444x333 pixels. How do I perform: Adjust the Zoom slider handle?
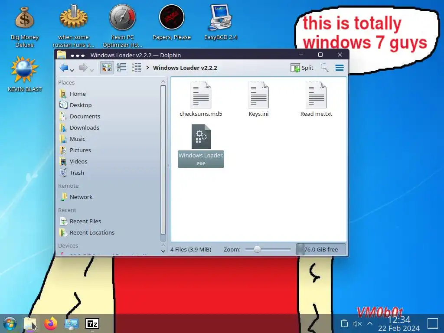click(x=257, y=249)
